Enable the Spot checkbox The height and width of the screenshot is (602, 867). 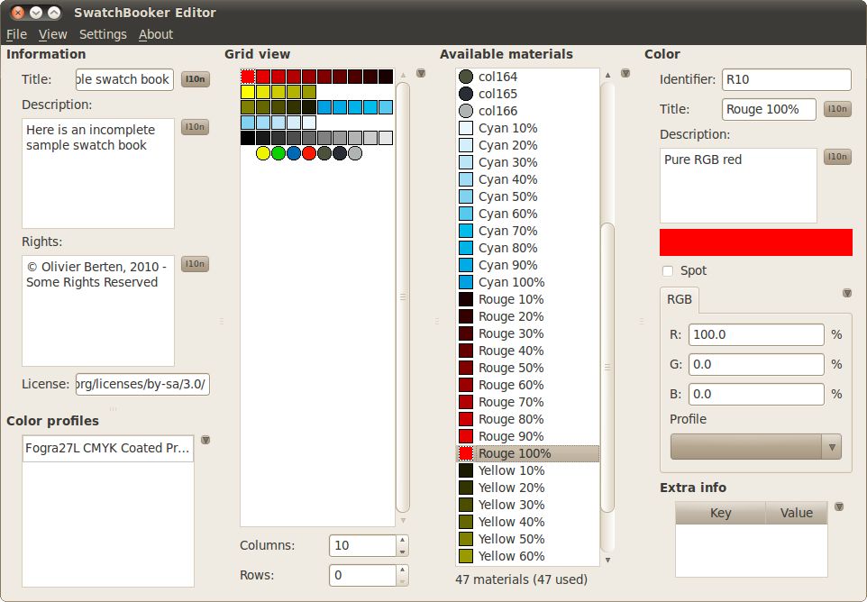pyautogui.click(x=667, y=270)
